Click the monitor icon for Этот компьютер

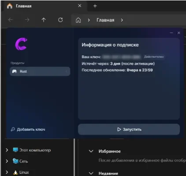pos(15,150)
